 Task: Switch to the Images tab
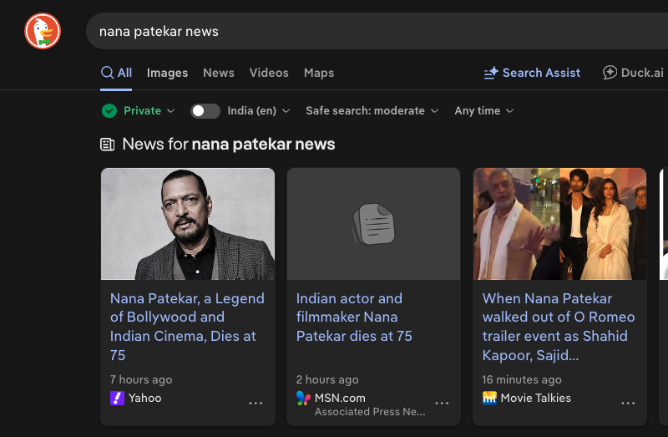coord(168,73)
